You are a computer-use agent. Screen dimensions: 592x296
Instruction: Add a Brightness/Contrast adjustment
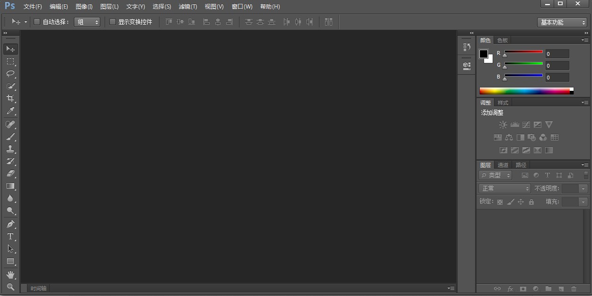[x=503, y=125]
